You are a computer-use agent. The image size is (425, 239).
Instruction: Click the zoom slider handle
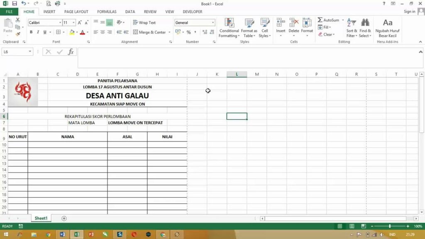[390, 226]
